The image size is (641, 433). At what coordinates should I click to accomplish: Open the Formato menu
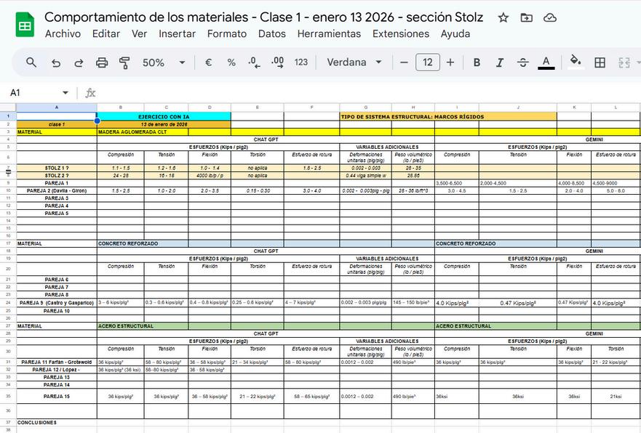[227, 34]
